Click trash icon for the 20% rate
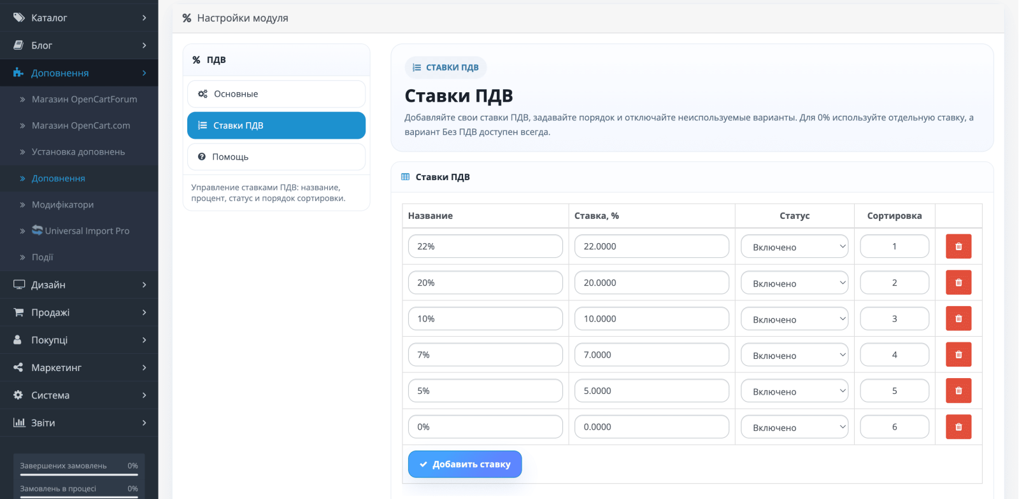Image resolution: width=1019 pixels, height=499 pixels. pos(958,283)
